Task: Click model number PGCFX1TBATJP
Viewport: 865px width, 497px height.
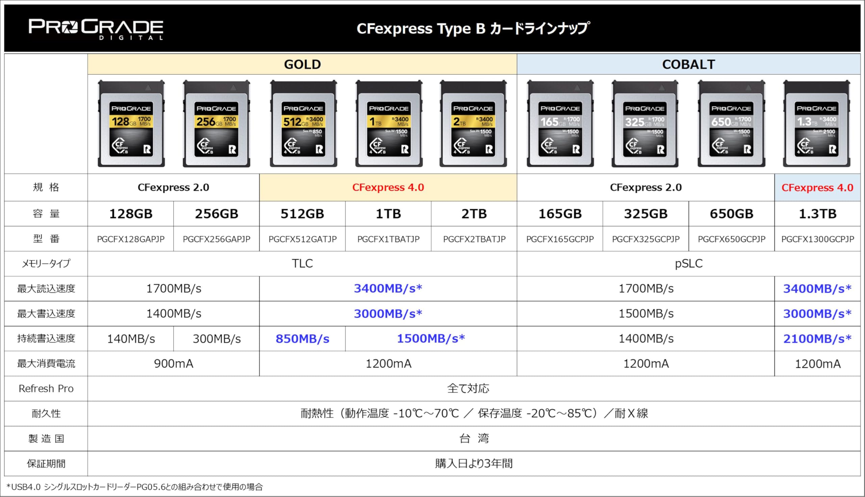Action: click(388, 239)
